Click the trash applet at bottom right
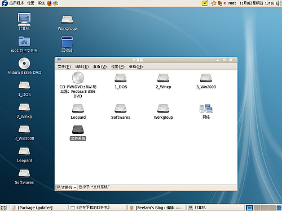The height and width of the screenshot is (211, 282). click(279, 208)
